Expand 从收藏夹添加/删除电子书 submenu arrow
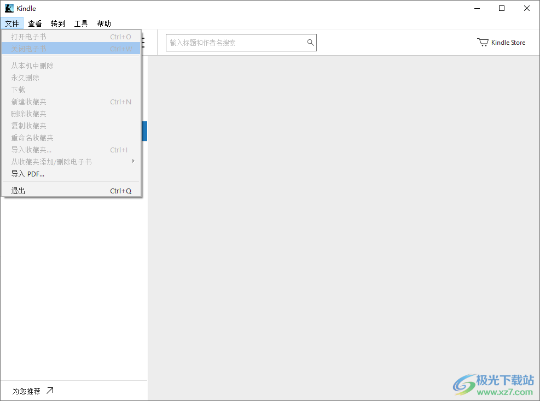The image size is (540, 401). coord(133,161)
